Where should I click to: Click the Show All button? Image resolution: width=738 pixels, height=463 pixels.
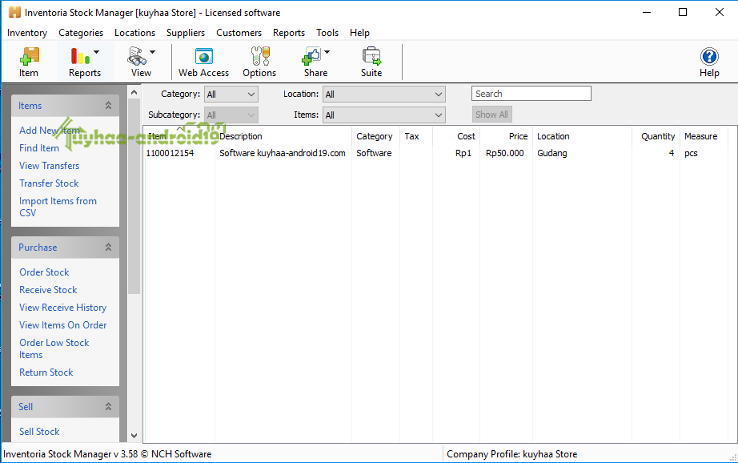click(491, 115)
